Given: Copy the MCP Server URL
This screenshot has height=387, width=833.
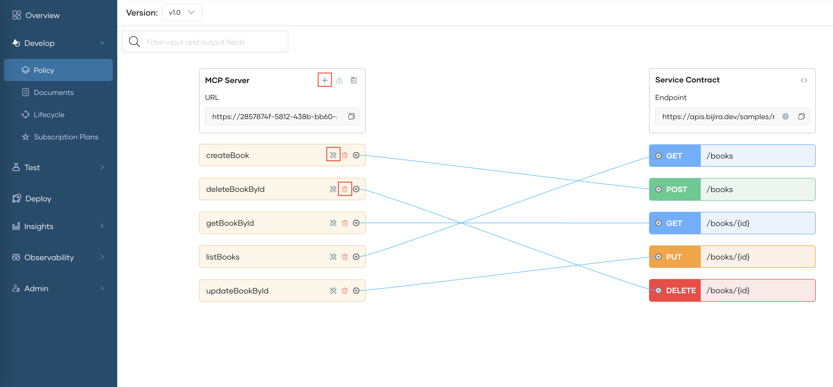Looking at the screenshot, I should tap(351, 116).
